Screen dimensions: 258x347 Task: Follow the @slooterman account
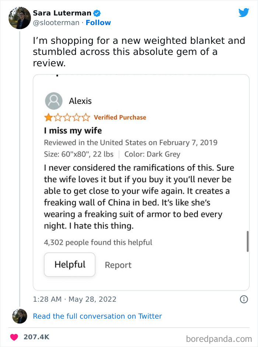(x=98, y=23)
